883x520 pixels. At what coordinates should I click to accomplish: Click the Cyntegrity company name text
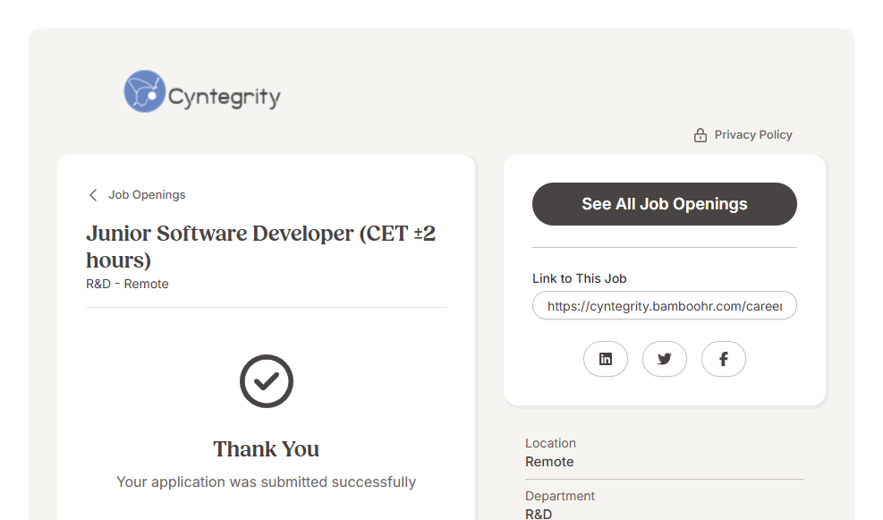tap(225, 97)
